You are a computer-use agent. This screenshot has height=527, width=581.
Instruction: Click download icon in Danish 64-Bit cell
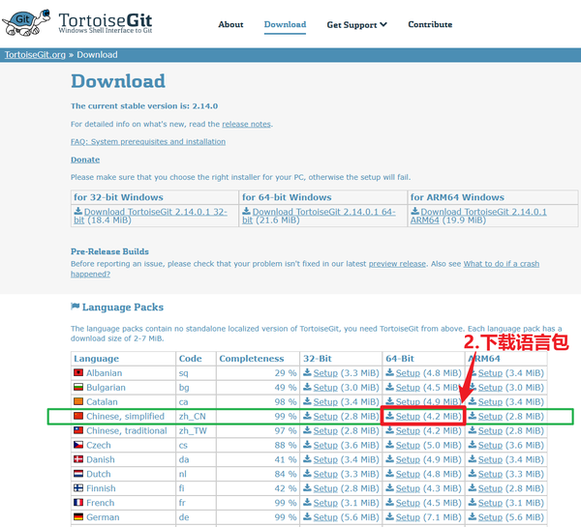[389, 459]
